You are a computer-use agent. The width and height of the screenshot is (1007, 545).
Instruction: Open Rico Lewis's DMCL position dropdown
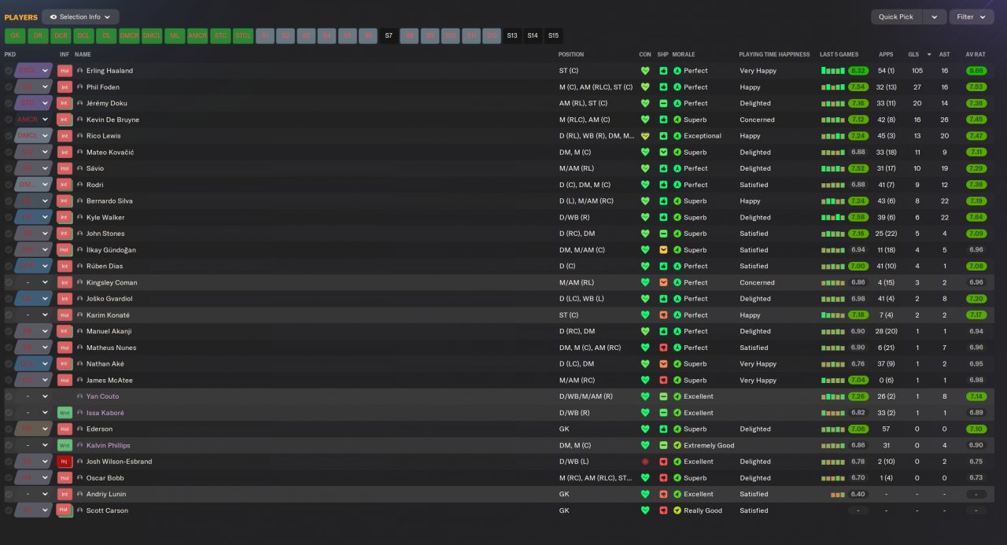point(34,136)
